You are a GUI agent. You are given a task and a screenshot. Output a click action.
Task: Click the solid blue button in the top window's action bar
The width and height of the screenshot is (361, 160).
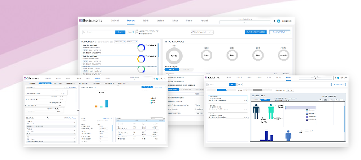click(256, 32)
